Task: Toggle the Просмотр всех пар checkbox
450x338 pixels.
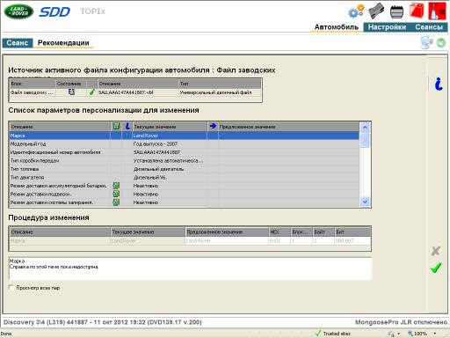Action: (11, 288)
